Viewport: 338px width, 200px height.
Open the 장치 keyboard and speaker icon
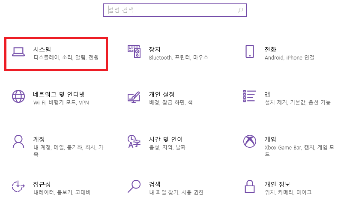[134, 51]
